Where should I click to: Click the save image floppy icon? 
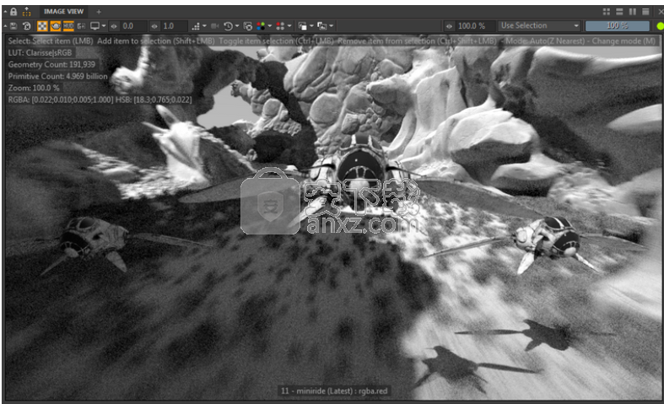[x=13, y=26]
